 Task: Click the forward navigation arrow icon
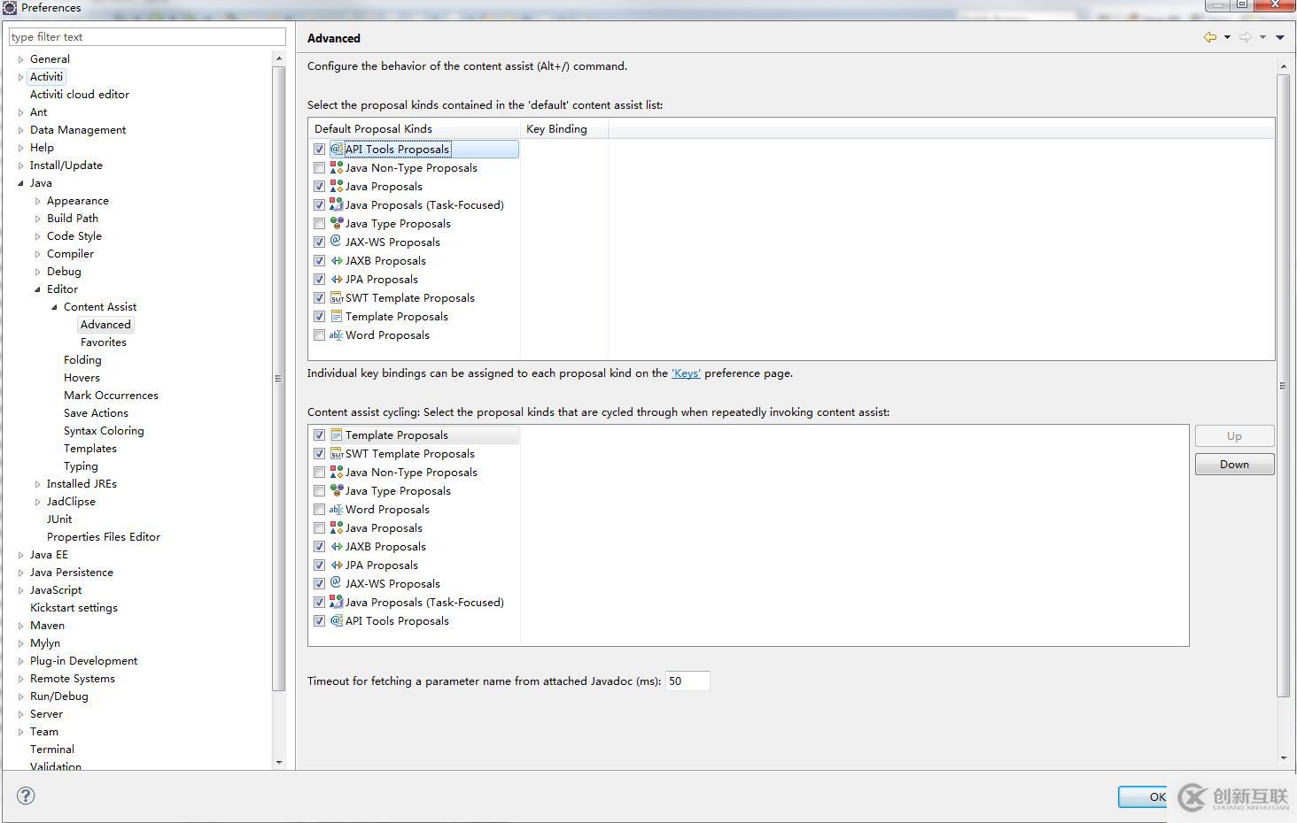click(x=1245, y=37)
